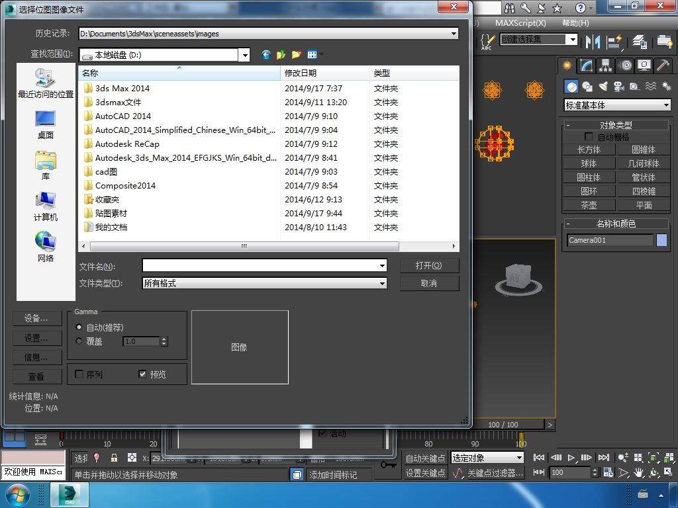This screenshot has height=508, width=678.
Task: Click the 设备... button
Action: coord(37,319)
